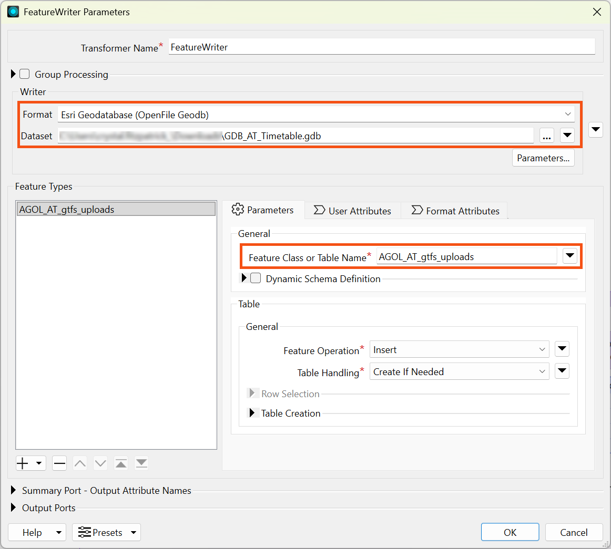Expand the Row Selection section

tap(252, 393)
